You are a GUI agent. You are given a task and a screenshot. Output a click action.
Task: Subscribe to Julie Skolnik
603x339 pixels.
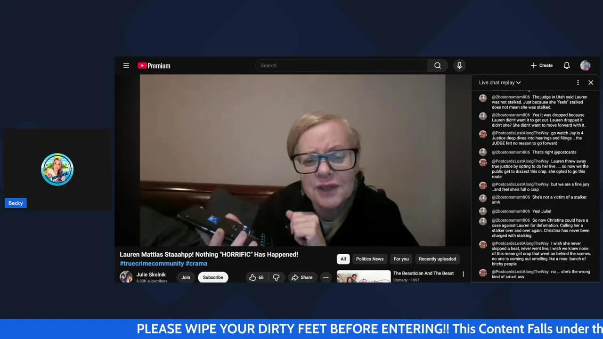213,277
